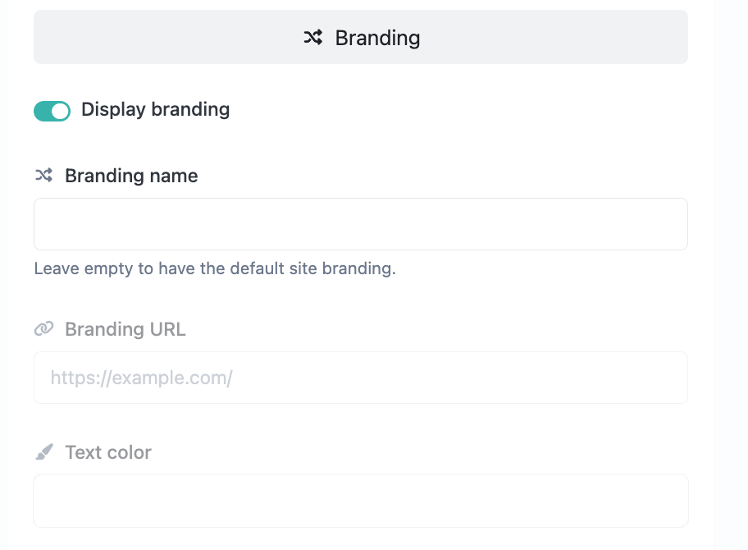Click the 'Leave empty' help text

pos(214,268)
